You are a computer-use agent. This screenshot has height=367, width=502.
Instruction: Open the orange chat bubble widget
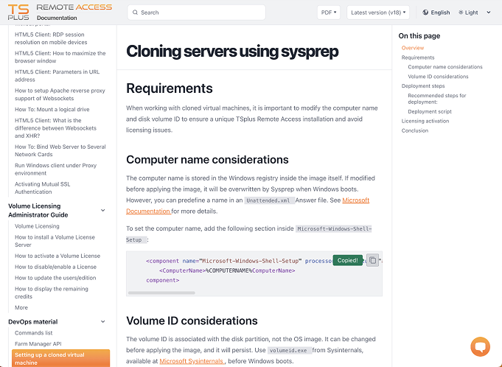(x=480, y=346)
